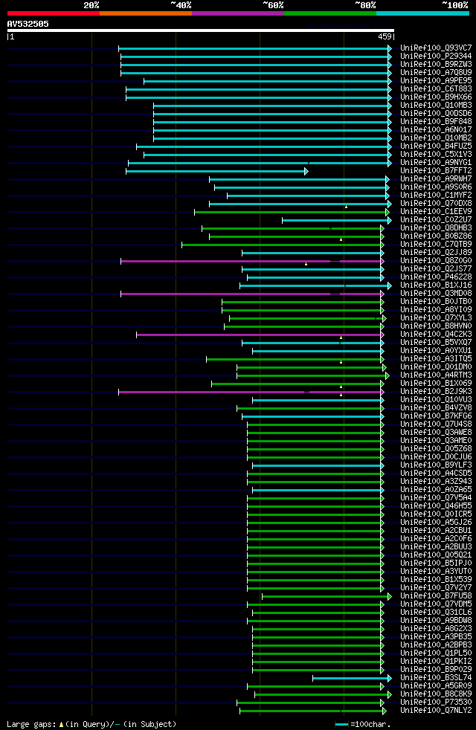Image resolution: width=476 pixels, height=730 pixels.
Task: Open the UniRef100_B2J9K3 hit label
Action: tap(436, 392)
